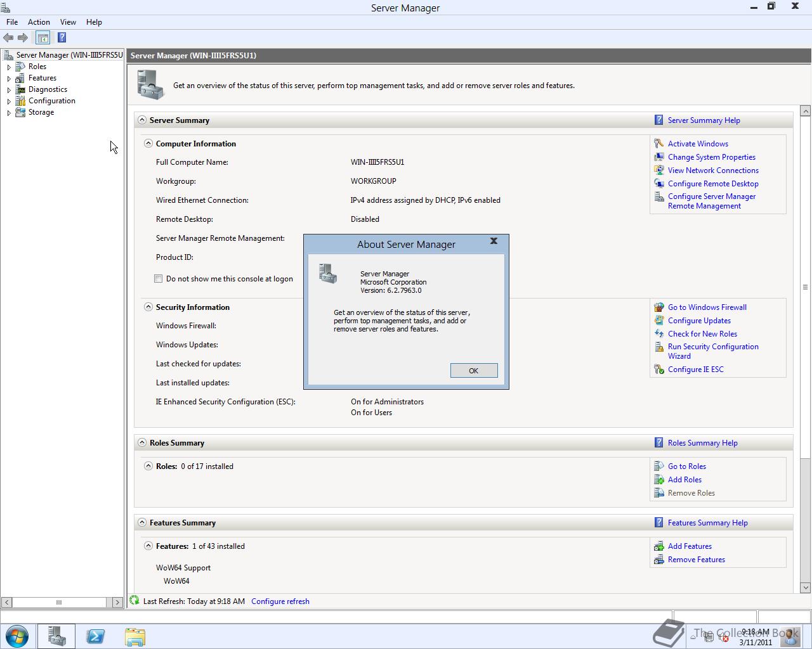
Task: Click the Configure Server Manager Remote Management link
Action: click(x=712, y=201)
